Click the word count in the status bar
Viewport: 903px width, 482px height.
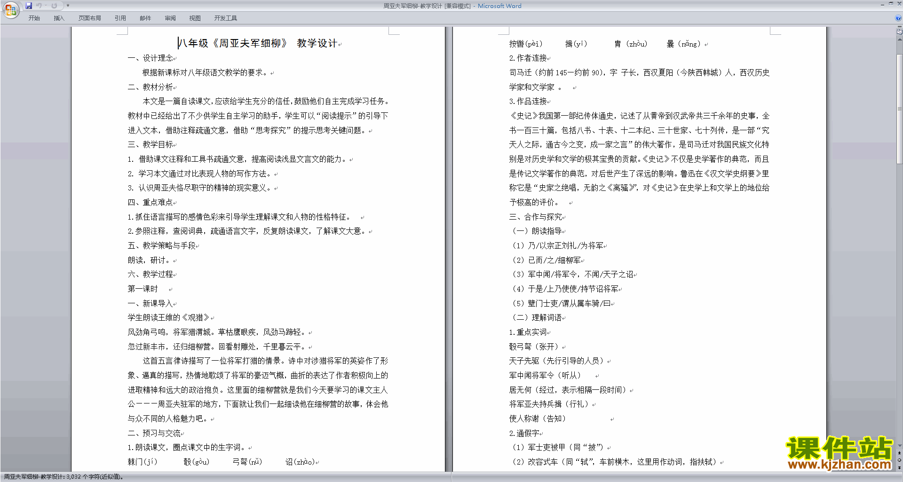tap(63, 477)
